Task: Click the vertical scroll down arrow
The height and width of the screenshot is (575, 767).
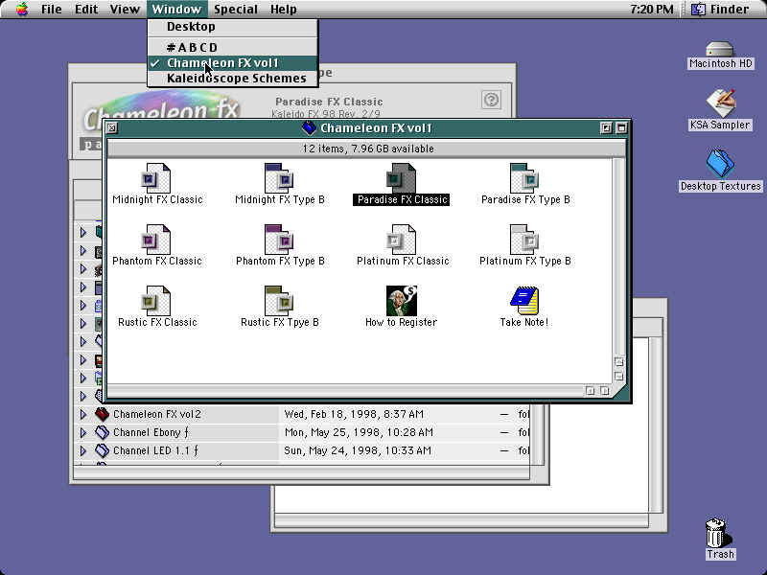Action: pyautogui.click(x=618, y=377)
